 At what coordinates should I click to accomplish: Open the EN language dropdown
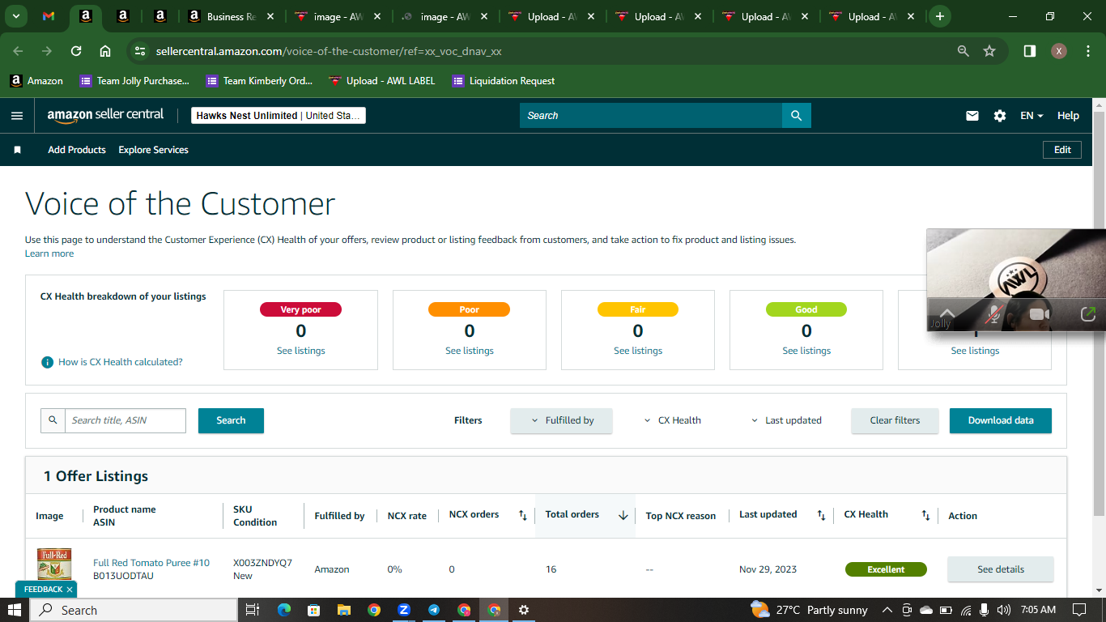tap(1032, 116)
